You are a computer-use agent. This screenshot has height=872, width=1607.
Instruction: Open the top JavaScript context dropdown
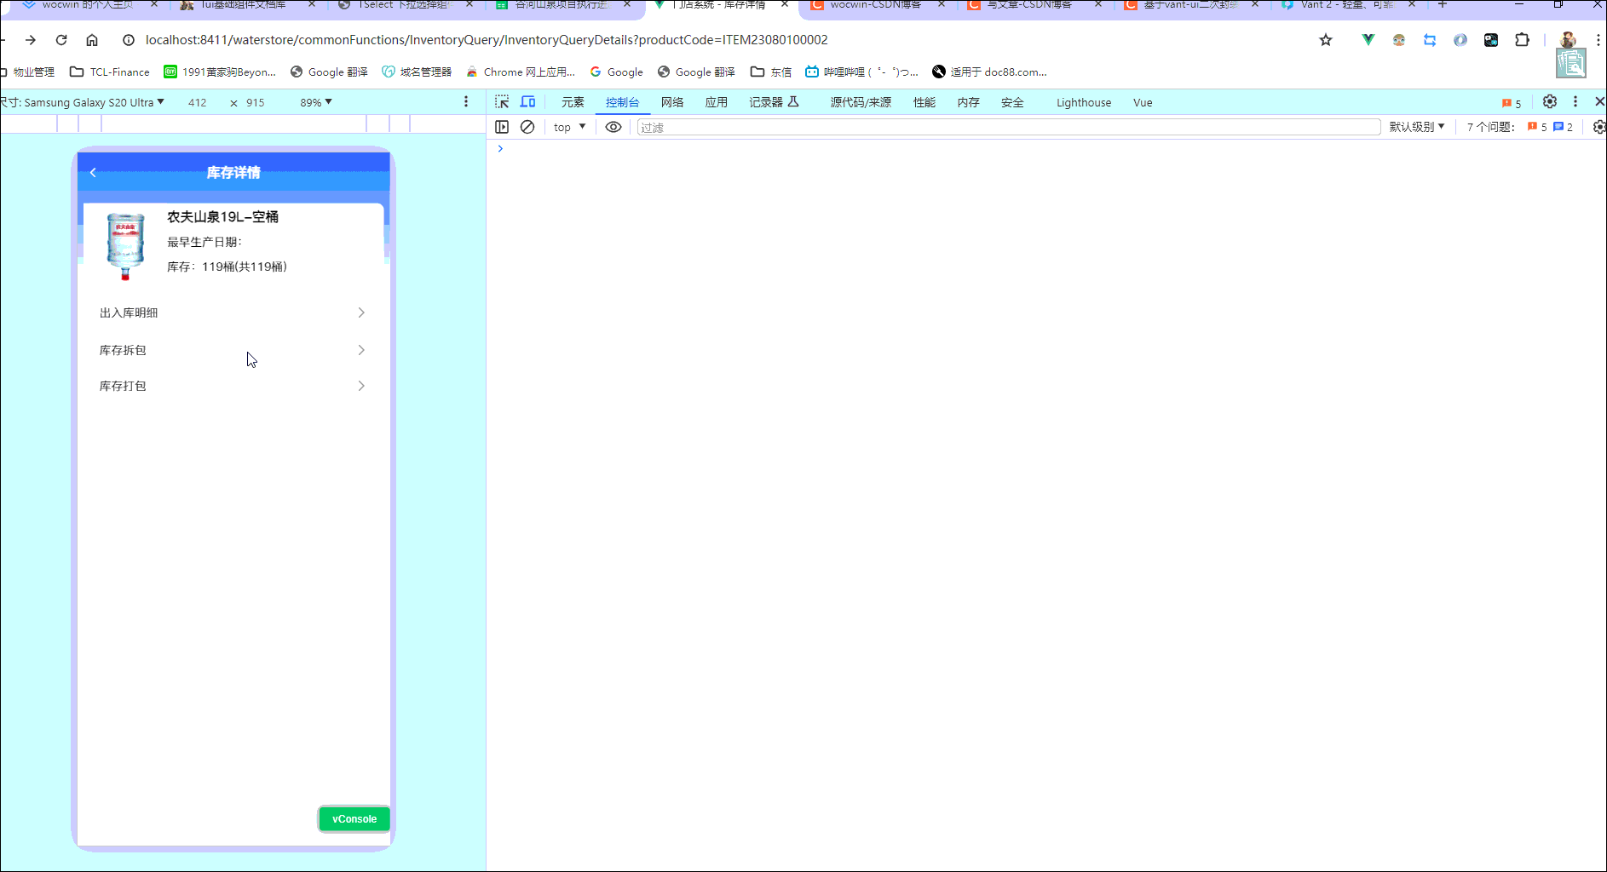[569, 127]
